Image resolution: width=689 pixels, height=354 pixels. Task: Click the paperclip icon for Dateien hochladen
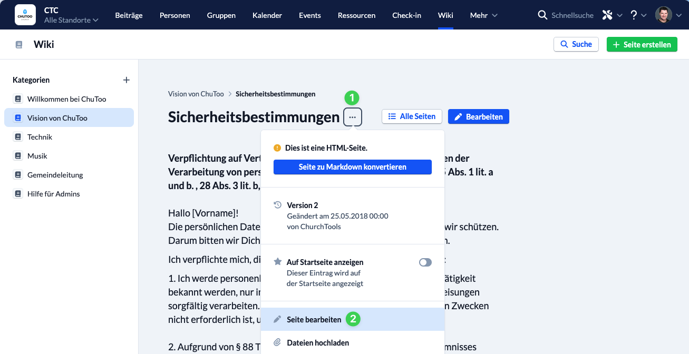[278, 342]
